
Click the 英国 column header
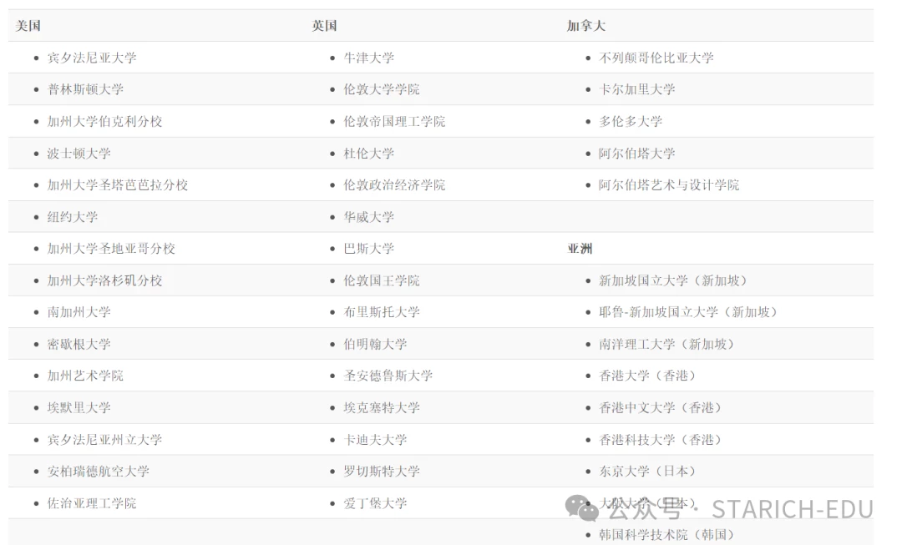point(324,26)
